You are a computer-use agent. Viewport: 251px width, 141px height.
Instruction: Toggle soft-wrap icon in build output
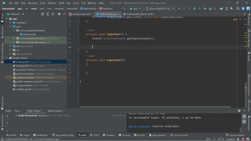(x=244, y=116)
